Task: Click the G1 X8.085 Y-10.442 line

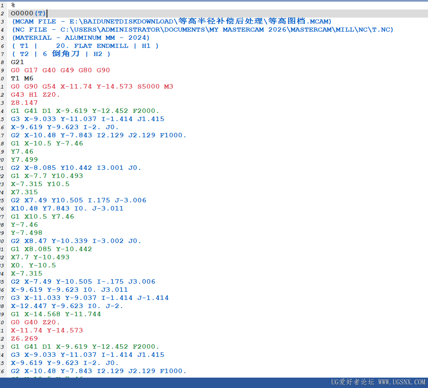Action: [x=51, y=249]
